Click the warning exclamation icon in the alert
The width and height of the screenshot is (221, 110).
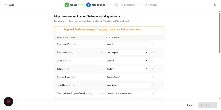point(59,30)
